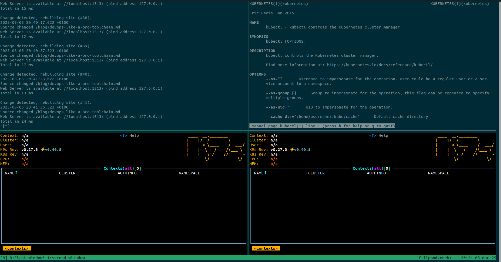The height and width of the screenshot is (262, 501).
Task: Click the Manual page kubectl(1) status line
Action: coord(322,126)
